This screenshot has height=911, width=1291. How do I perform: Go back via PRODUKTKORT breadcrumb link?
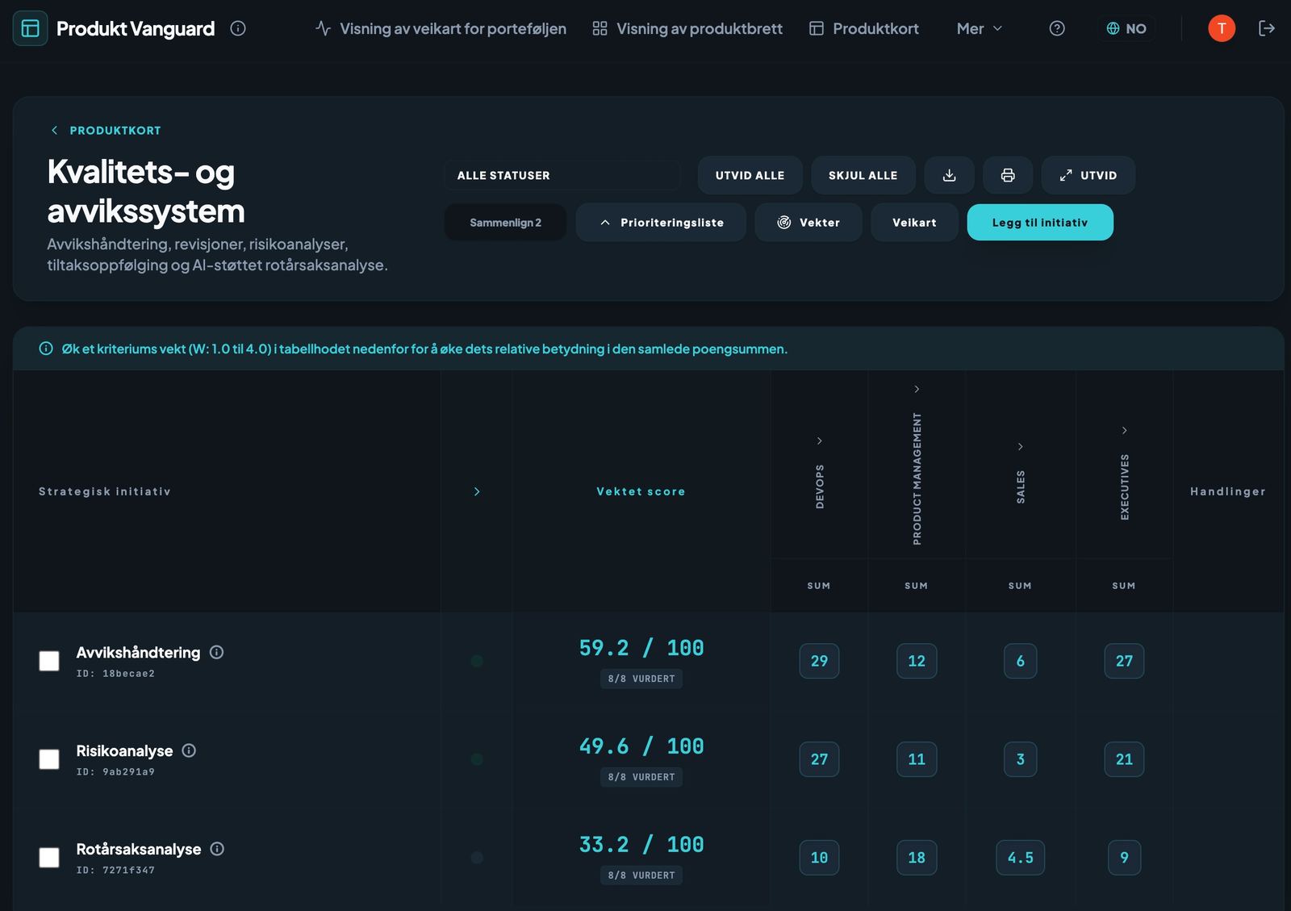tap(106, 130)
